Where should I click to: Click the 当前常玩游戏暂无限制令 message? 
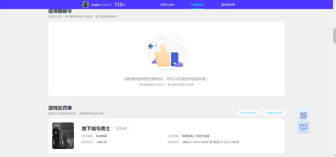tap(166, 79)
